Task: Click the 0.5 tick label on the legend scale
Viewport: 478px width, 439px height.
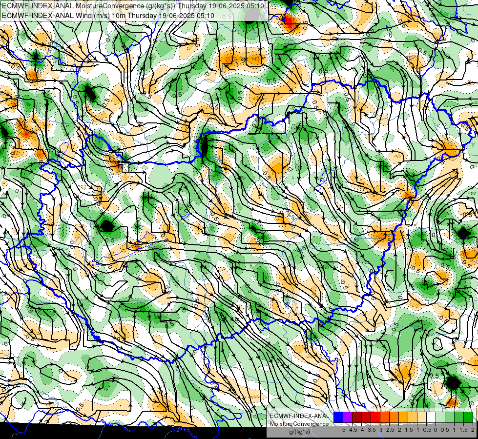Action: [x=445, y=430]
